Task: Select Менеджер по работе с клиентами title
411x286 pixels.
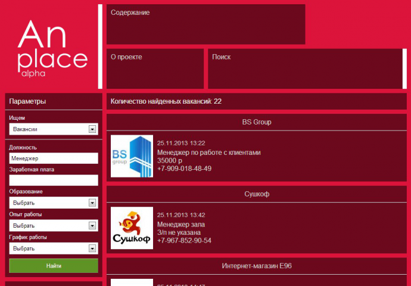Action: [x=209, y=153]
